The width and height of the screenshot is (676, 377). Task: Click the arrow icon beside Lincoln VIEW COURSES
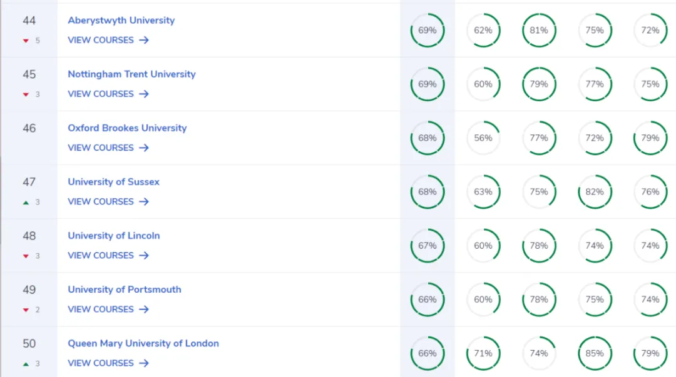[144, 256]
